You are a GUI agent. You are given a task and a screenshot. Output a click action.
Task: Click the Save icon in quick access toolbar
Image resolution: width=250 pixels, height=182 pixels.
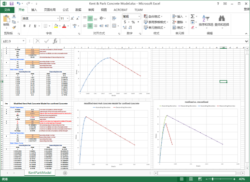pos(12,3)
